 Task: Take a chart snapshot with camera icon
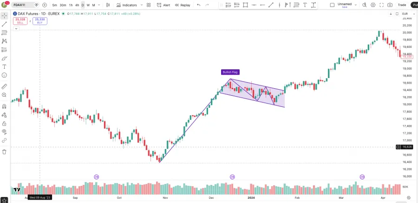point(390,5)
